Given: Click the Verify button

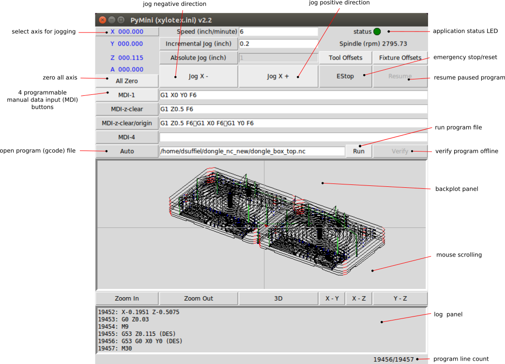Looking at the screenshot, I should (x=400, y=152).
